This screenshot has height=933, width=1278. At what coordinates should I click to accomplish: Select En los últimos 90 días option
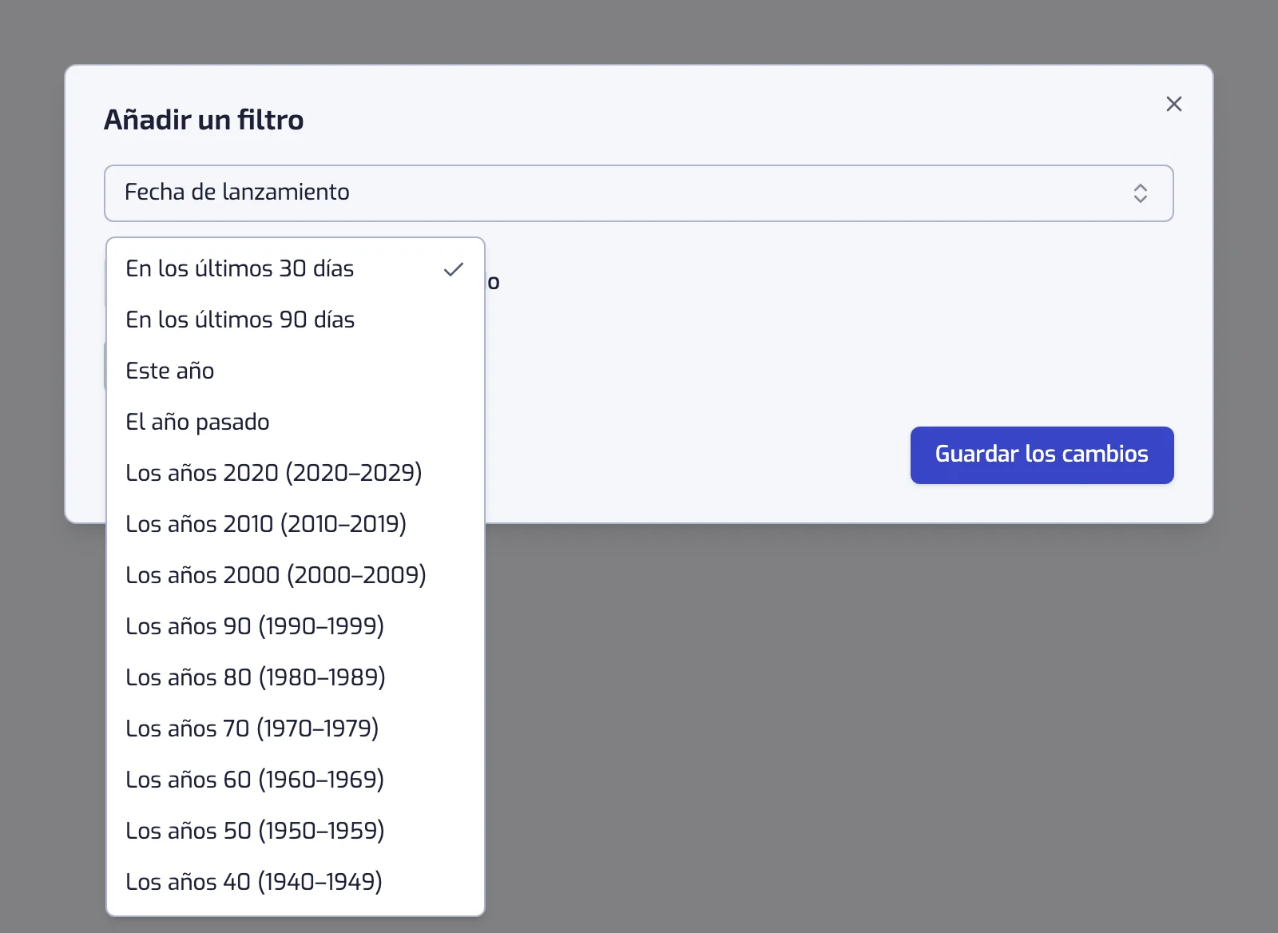(296, 320)
